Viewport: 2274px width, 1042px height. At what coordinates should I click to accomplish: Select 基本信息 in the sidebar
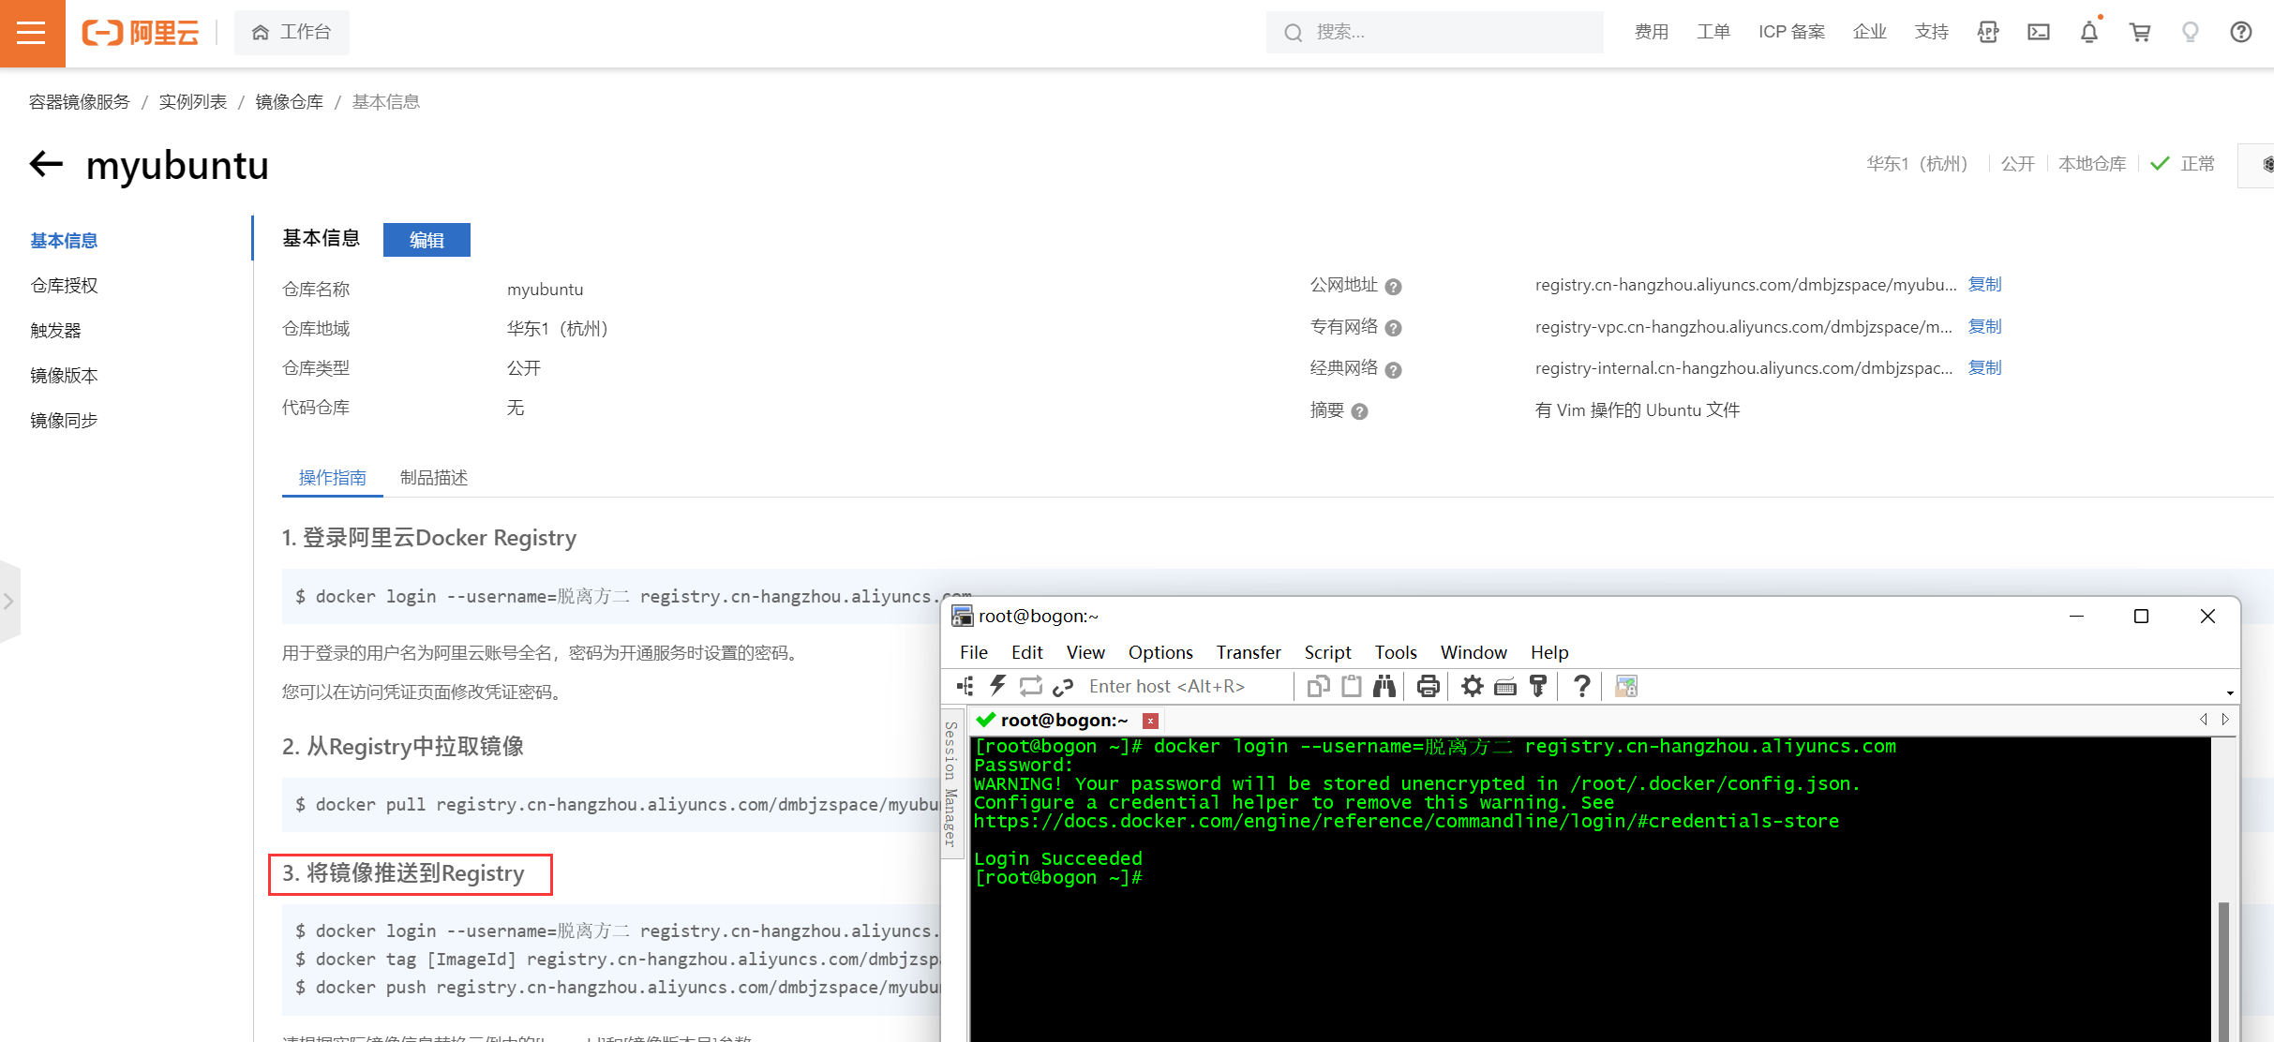point(64,241)
